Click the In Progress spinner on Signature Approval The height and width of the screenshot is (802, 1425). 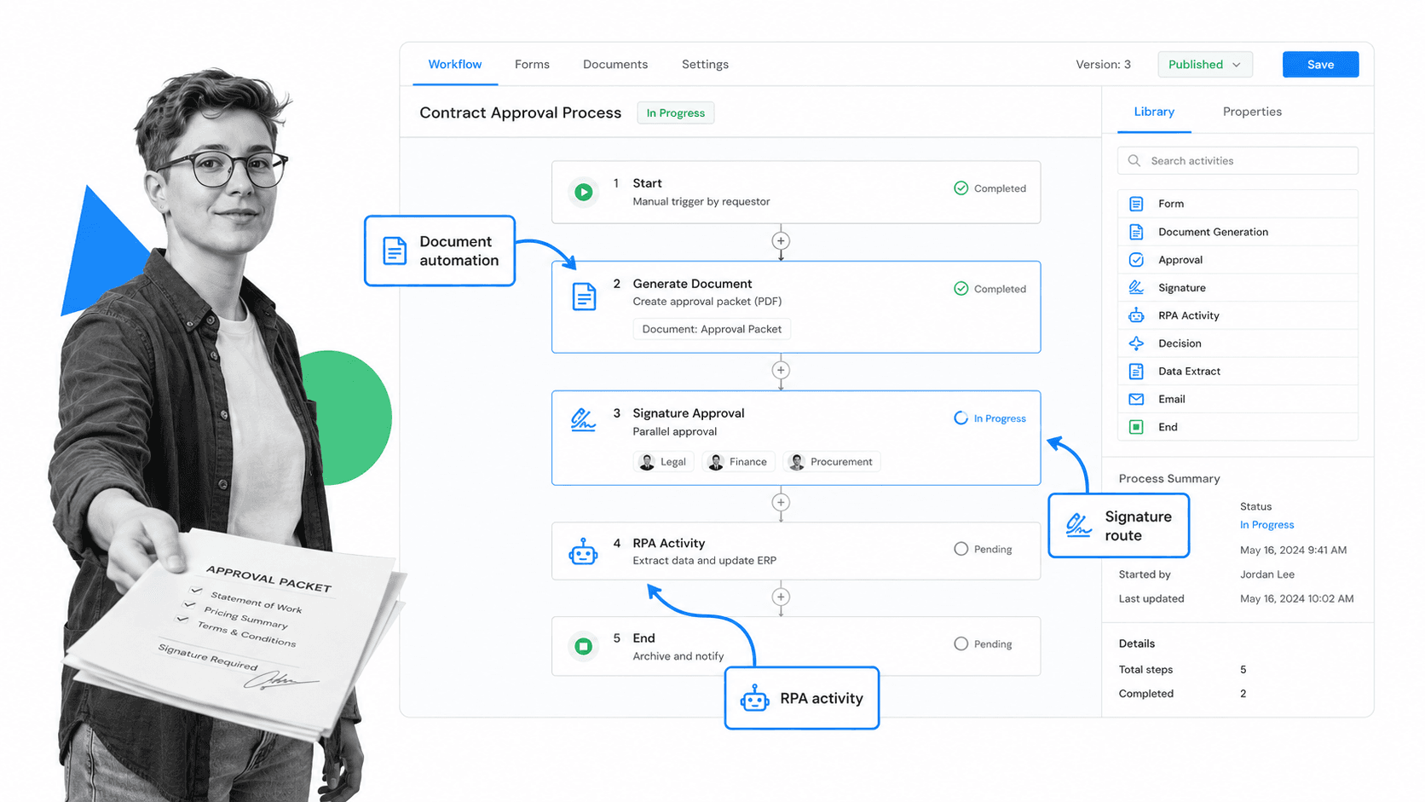pyautogui.click(x=961, y=418)
